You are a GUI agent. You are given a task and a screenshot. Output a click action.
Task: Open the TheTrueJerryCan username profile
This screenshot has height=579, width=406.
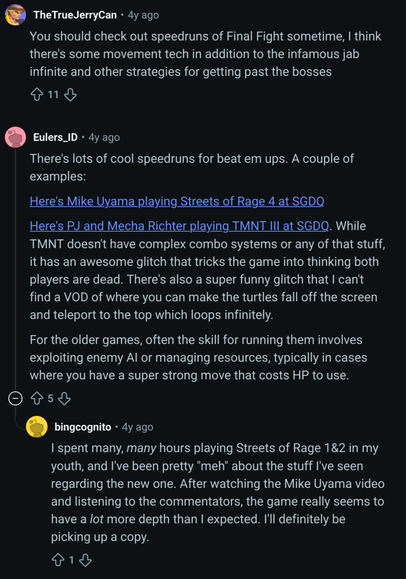click(x=75, y=15)
